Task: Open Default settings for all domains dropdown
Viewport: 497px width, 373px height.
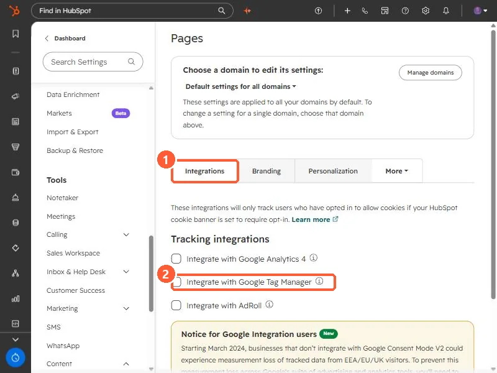Action: tap(240, 86)
